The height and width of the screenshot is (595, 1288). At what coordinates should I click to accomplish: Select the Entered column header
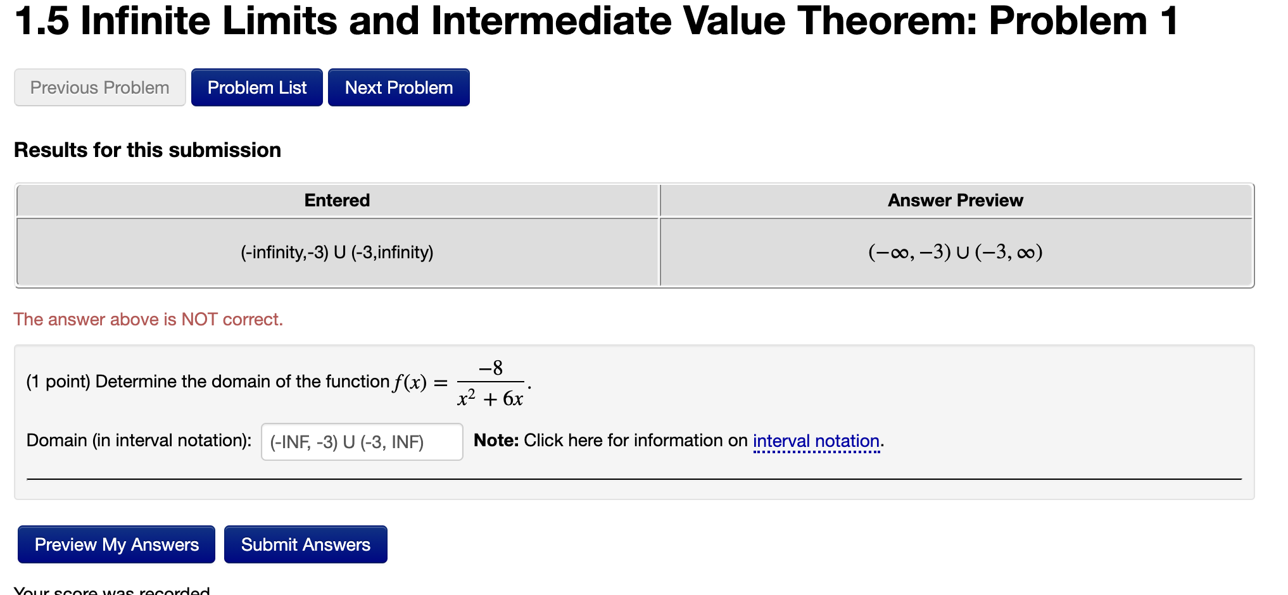[338, 200]
